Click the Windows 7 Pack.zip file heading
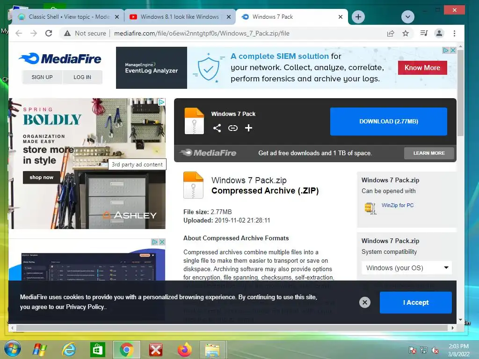The width and height of the screenshot is (479, 359). pyautogui.click(x=249, y=180)
